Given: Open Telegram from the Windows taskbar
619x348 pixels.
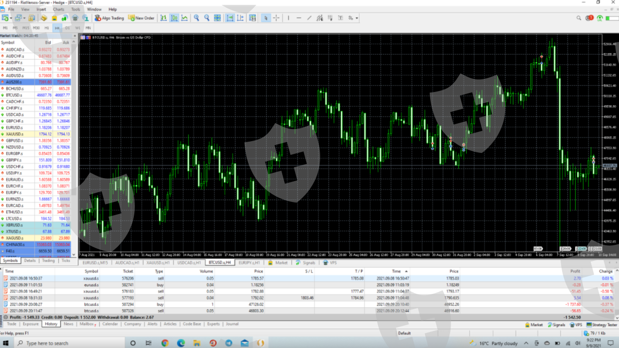Looking at the screenshot, I should pyautogui.click(x=228, y=343).
